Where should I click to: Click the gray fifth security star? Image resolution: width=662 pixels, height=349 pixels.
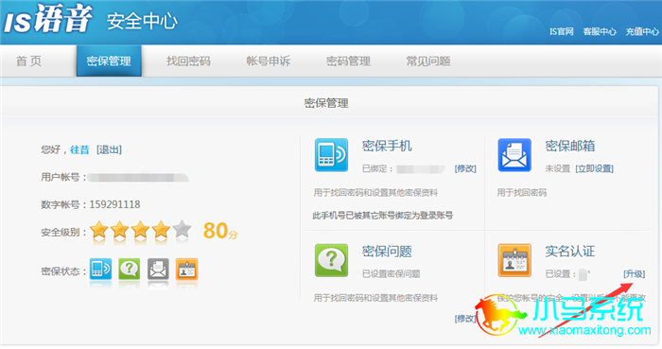click(x=182, y=230)
